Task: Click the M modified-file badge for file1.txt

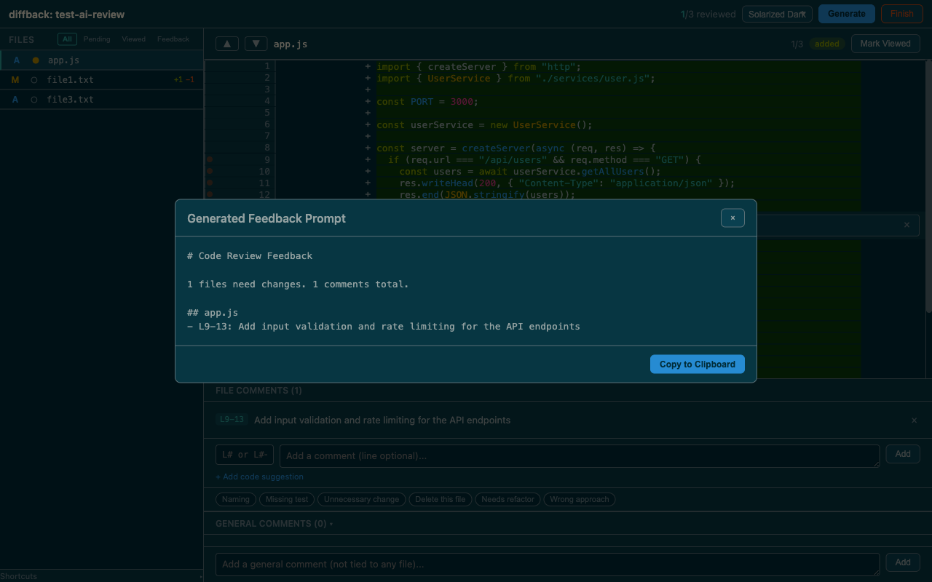Action: [15, 79]
